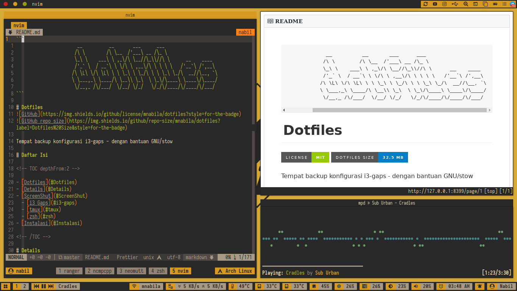517x291 pixels.
Task: Click the user avatar icon beside Nabil
Action: [x=492, y=286]
